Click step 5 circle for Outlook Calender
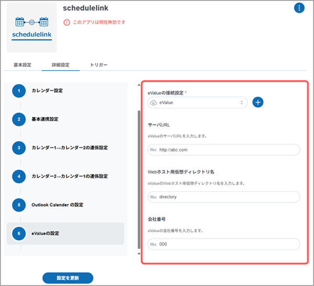Image resolution: width=314 pixels, height=286 pixels. tap(19, 205)
